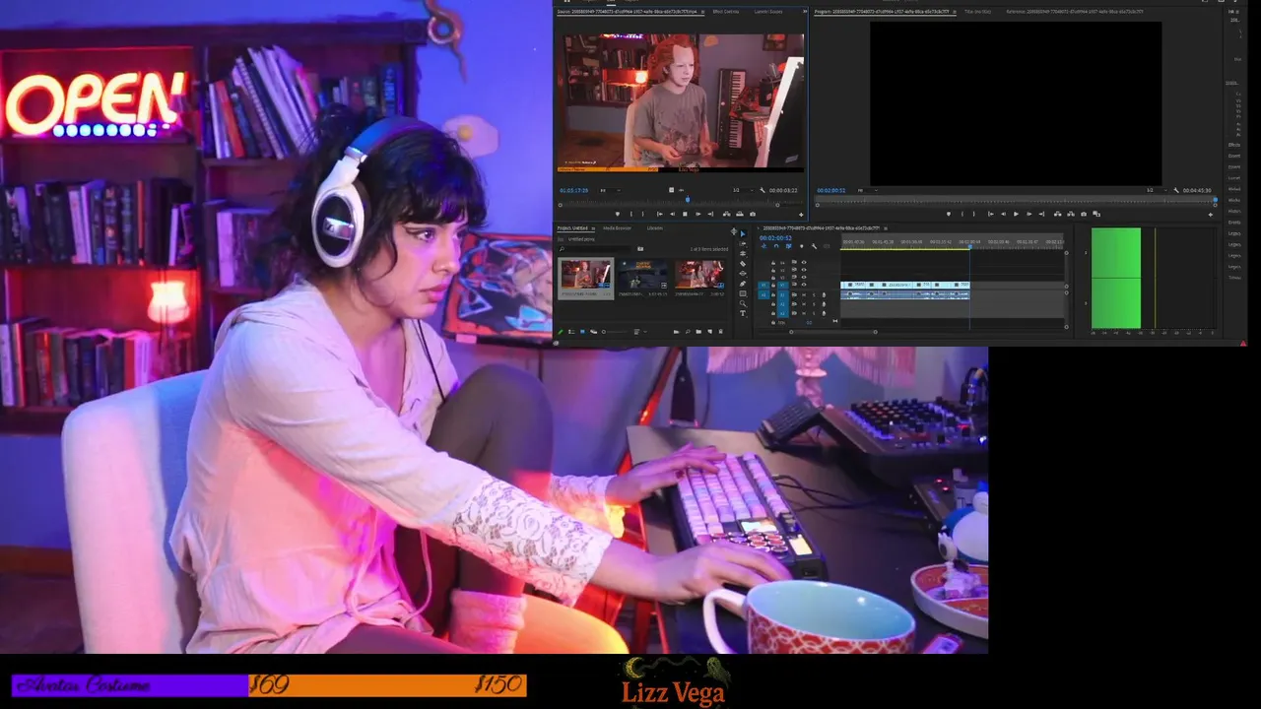Switch Project panel to icon view
The width and height of the screenshot is (1261, 709).
[x=582, y=331]
